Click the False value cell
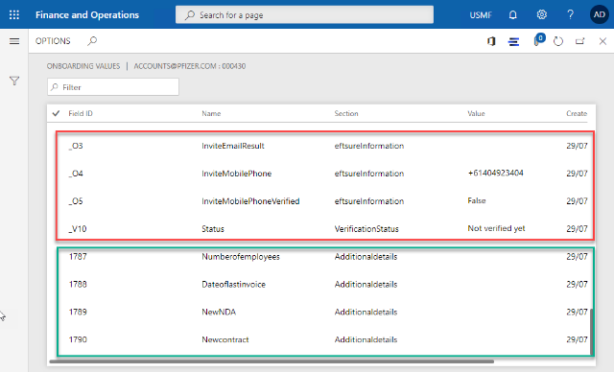 click(x=477, y=200)
